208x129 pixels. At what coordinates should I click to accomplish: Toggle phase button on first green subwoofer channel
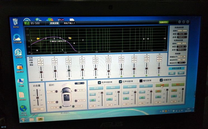pyautogui.click(x=158, y=91)
